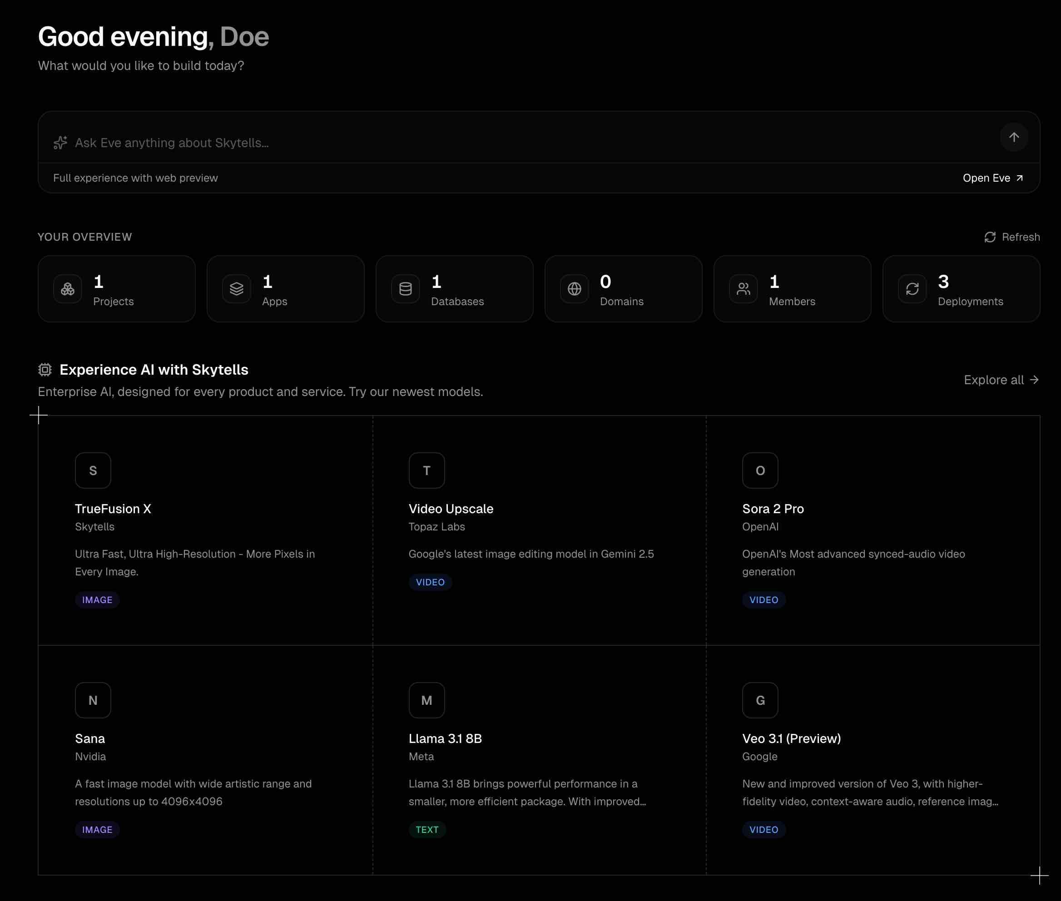Click the Deployments sync icon
1061x901 pixels.
pos(912,289)
